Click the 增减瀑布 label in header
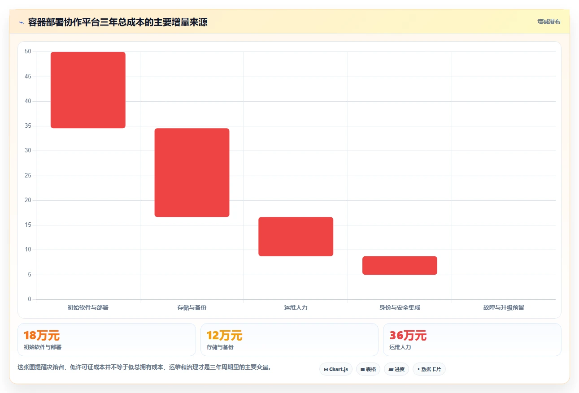This screenshot has width=579, height=393. pos(549,22)
